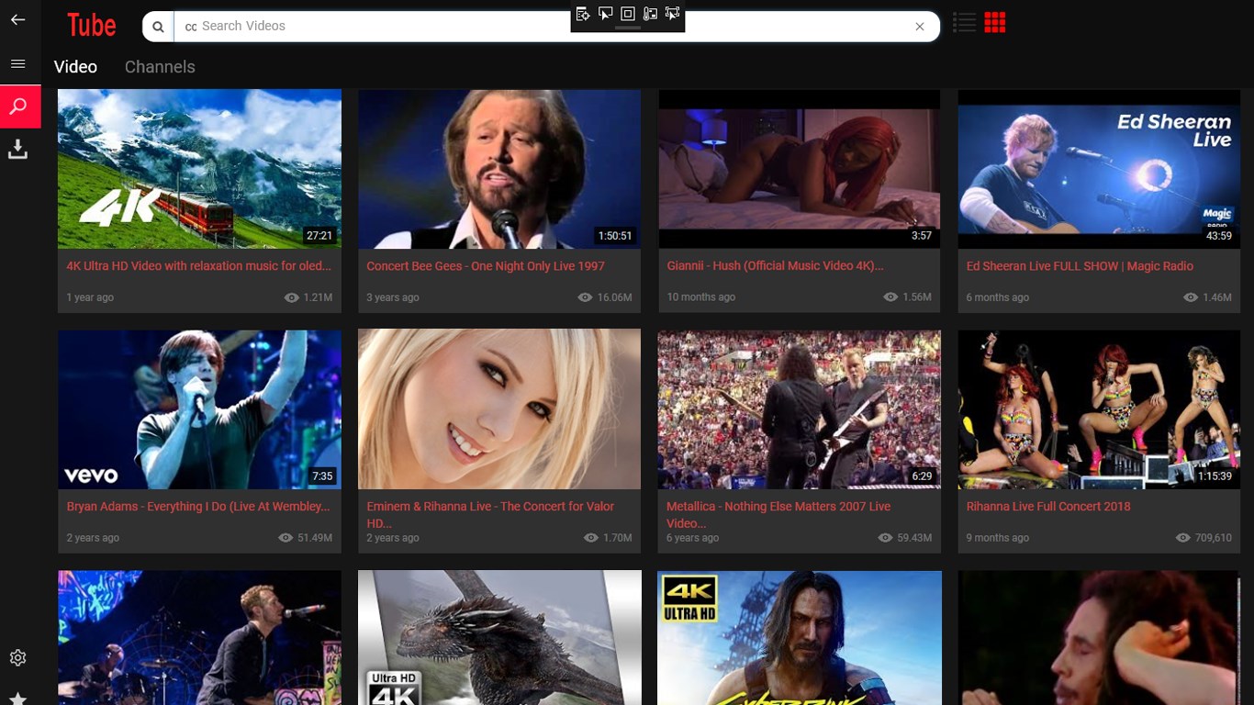Click the fourth debug toolbar icon
Image resolution: width=1254 pixels, height=705 pixels.
click(x=650, y=14)
